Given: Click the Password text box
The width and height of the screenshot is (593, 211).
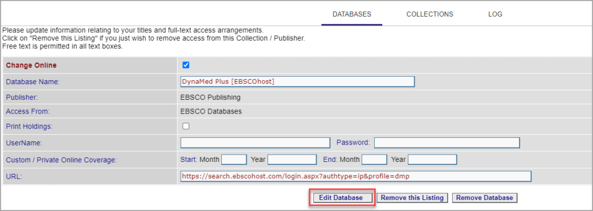Looking at the screenshot, I should [x=447, y=143].
